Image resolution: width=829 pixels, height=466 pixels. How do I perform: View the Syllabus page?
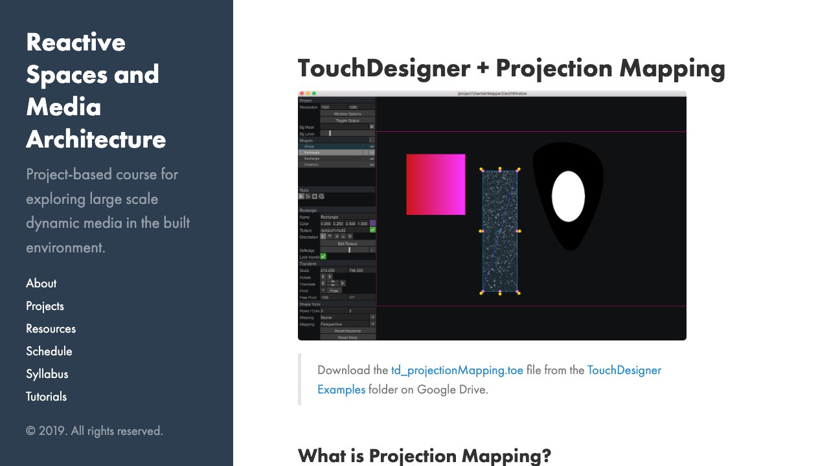click(x=47, y=374)
